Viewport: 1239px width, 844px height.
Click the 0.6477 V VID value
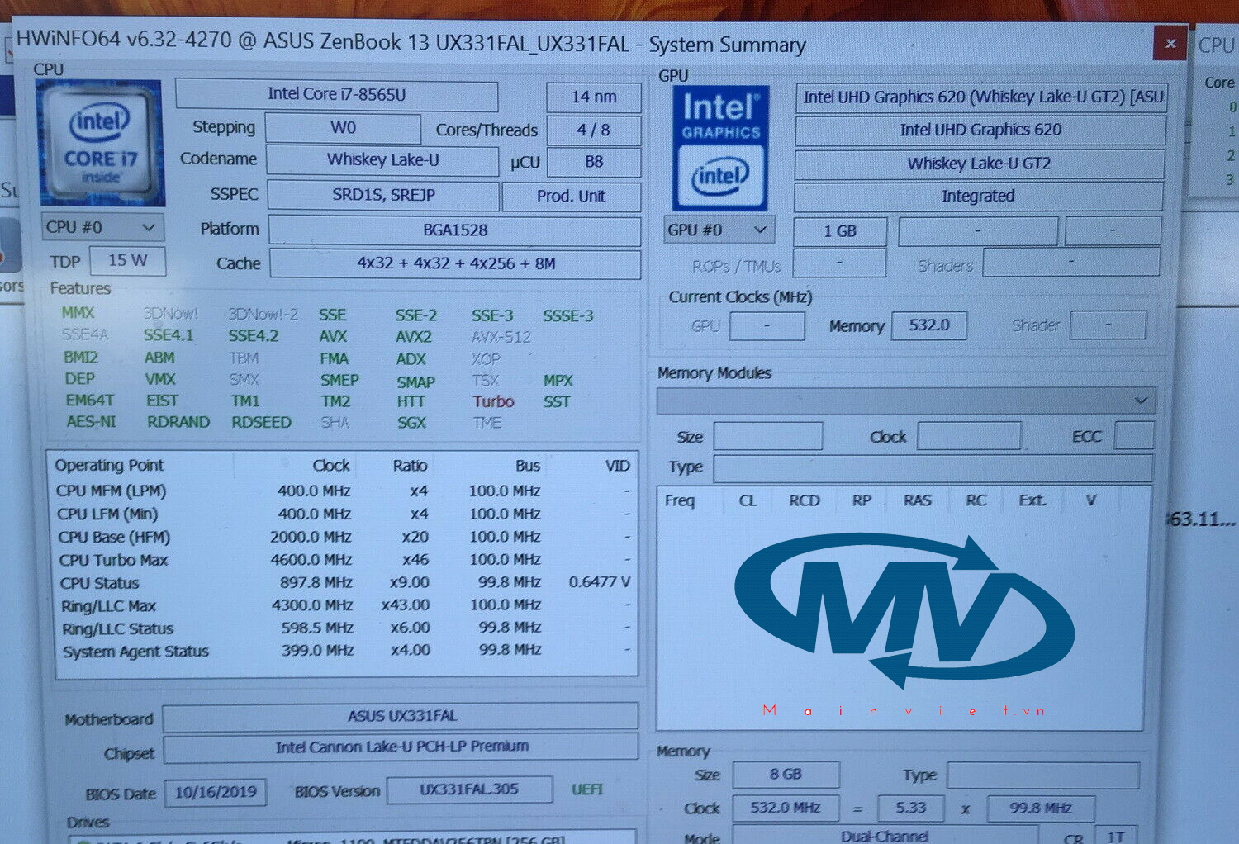pyautogui.click(x=599, y=582)
